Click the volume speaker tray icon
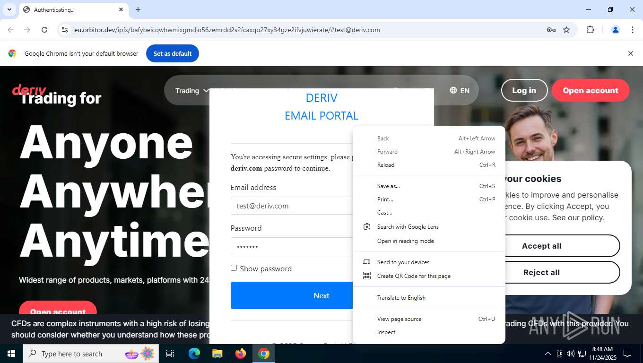 [x=571, y=354]
